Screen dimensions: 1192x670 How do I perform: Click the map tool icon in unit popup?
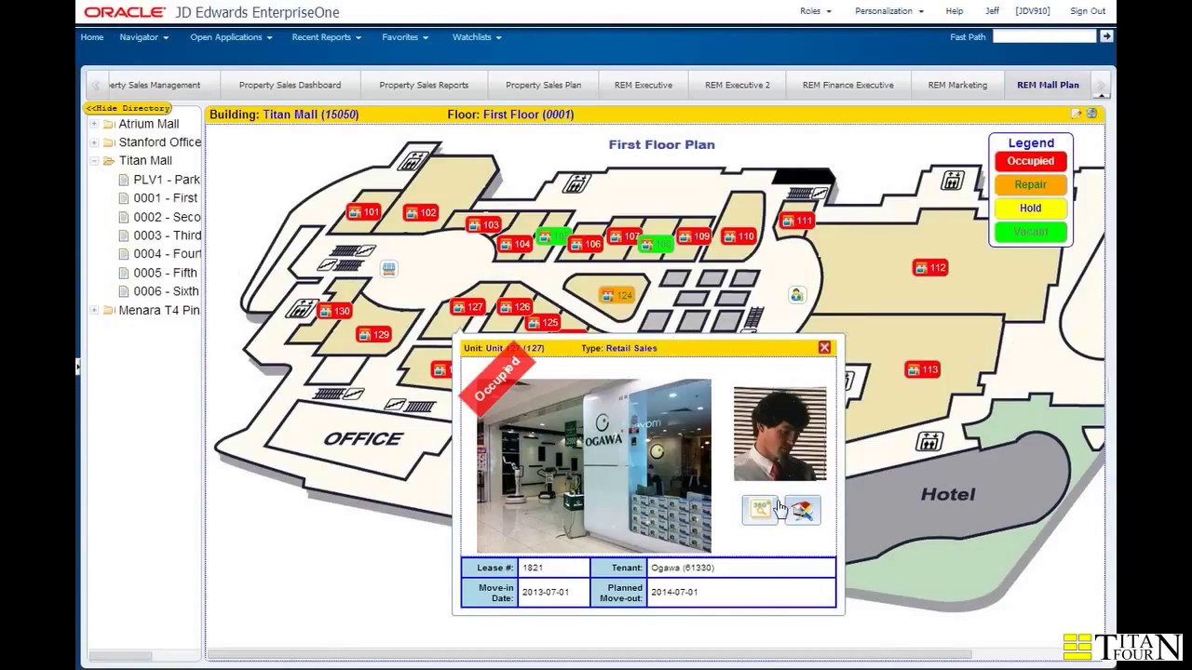802,509
